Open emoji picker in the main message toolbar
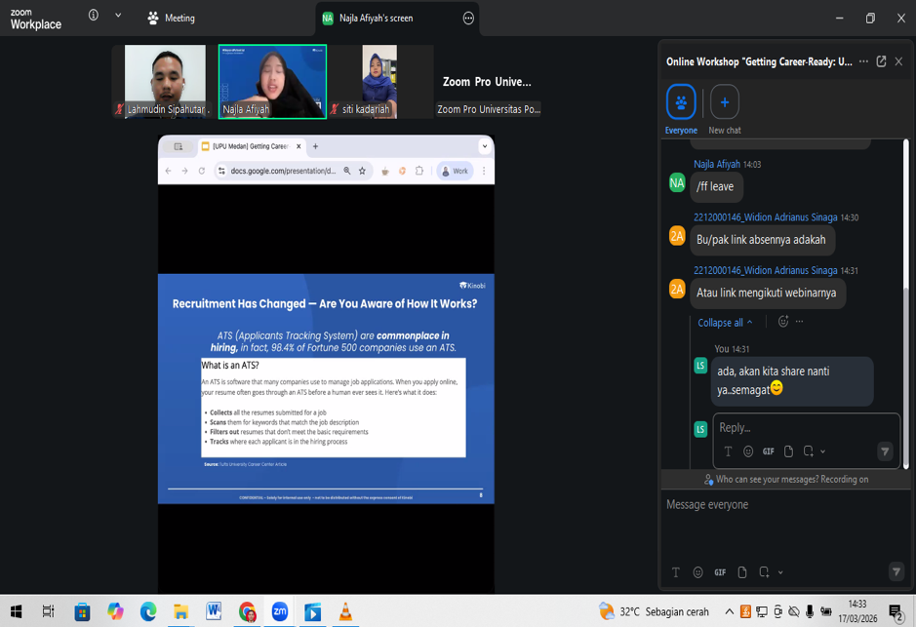 [697, 572]
